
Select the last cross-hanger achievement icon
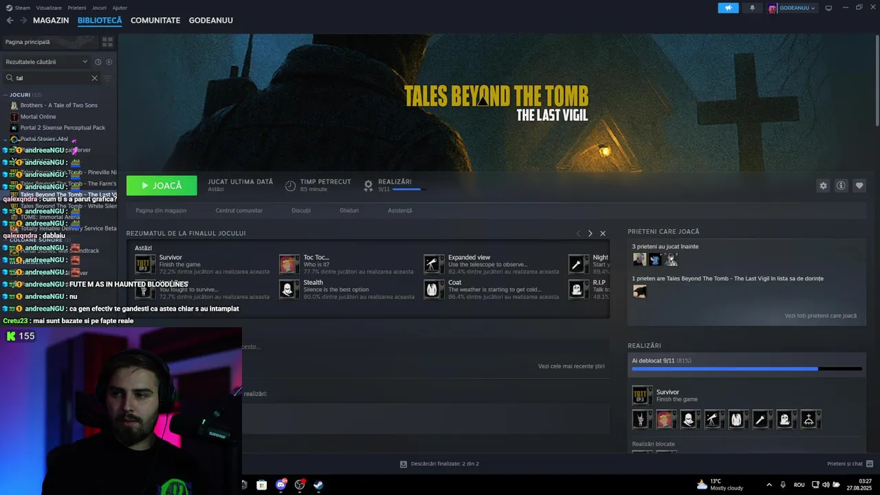[809, 419]
